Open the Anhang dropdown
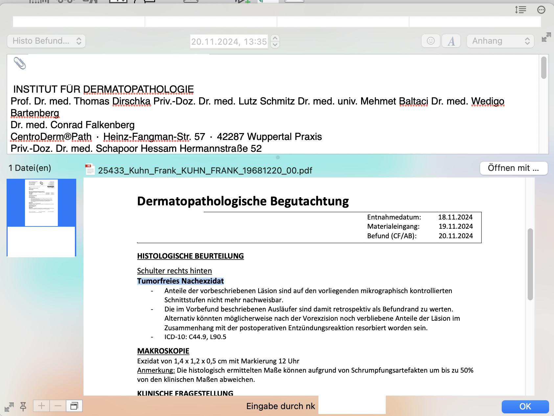Image resolution: width=554 pixels, height=416 pixels. (x=500, y=41)
